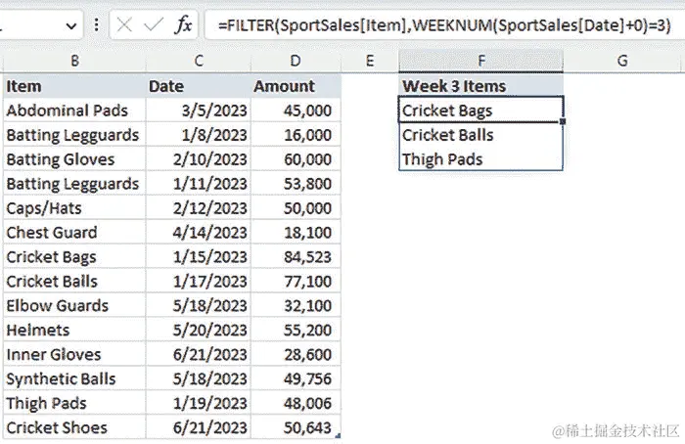Click the amount 50,000
685x444 pixels.
(296, 208)
